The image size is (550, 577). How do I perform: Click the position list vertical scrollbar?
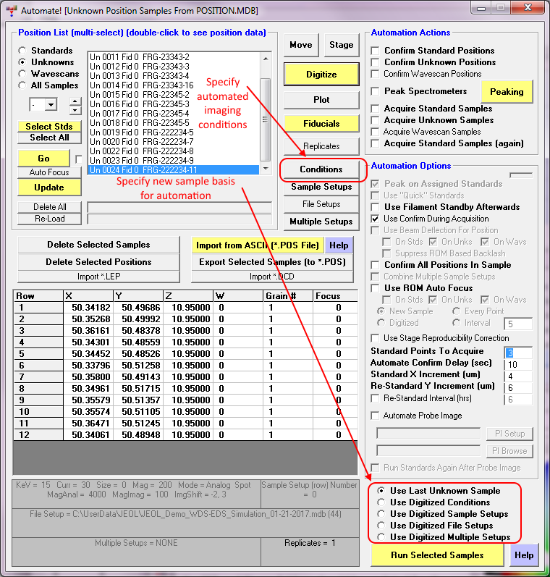coord(265,109)
